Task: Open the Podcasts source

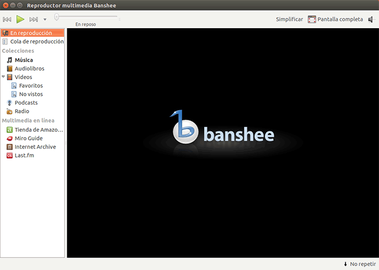Action: tap(26, 103)
